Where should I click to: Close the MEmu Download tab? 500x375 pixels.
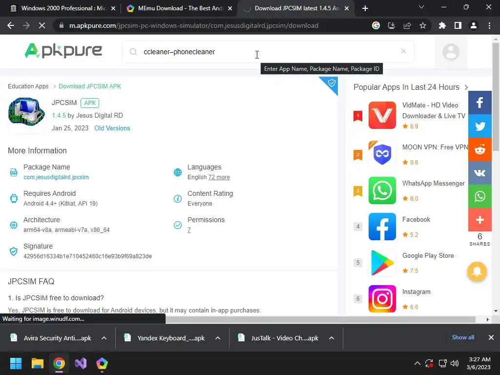click(230, 8)
